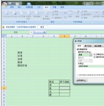Clear the current filter
The width and height of the screenshot is (104, 106).
pos(84,11)
